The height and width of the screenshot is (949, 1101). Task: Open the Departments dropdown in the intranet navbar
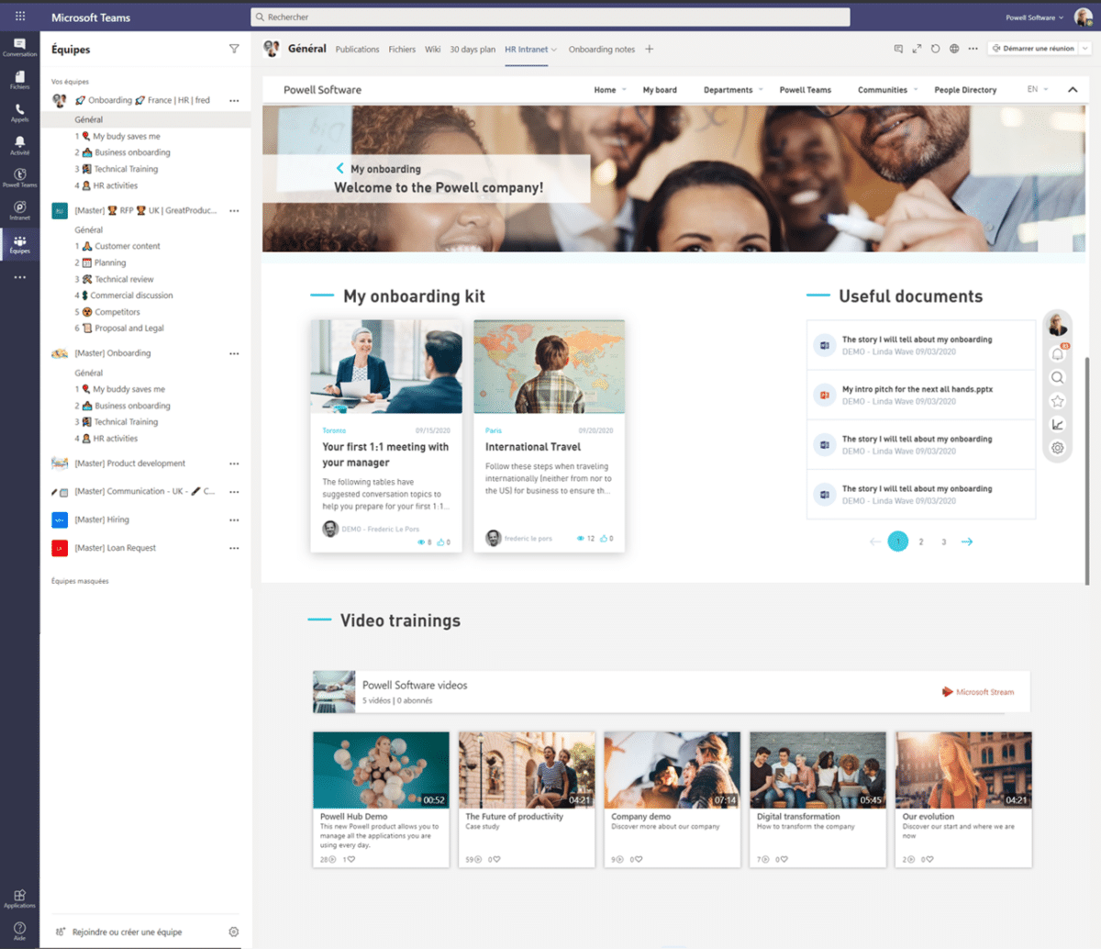tap(730, 89)
